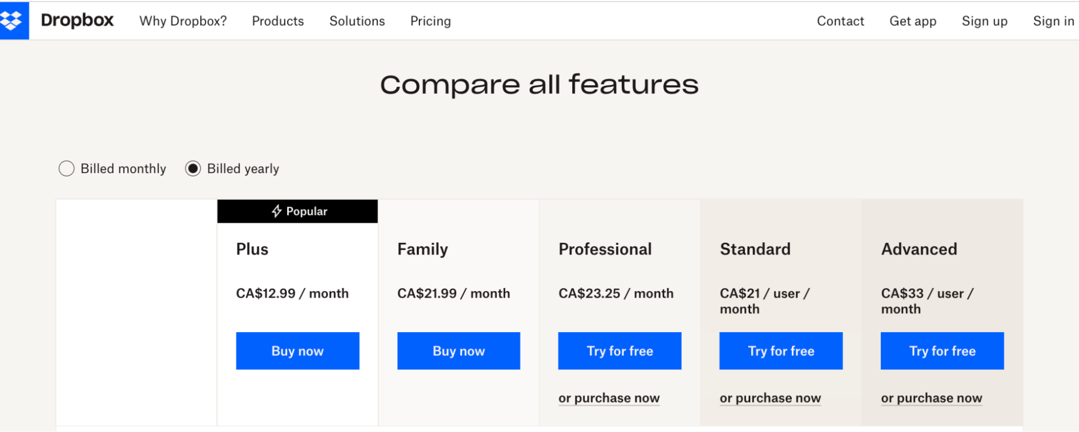
Task: Click the Dropbox logo icon
Action: click(x=13, y=20)
